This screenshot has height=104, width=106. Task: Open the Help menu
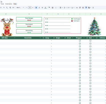15,4
